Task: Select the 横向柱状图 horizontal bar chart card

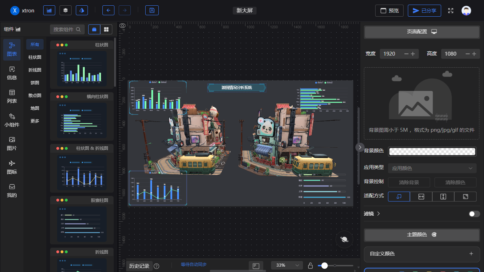Action: pyautogui.click(x=82, y=116)
